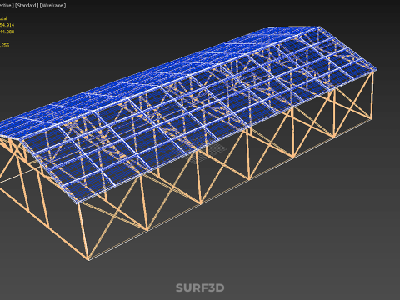Open the Perspective view label menu

(x=7, y=6)
